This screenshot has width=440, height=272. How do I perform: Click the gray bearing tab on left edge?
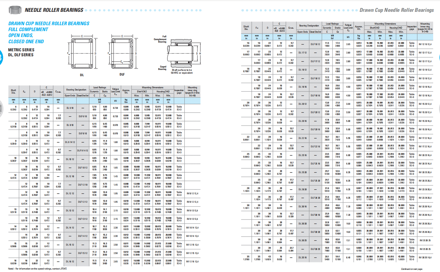click(x=1, y=107)
